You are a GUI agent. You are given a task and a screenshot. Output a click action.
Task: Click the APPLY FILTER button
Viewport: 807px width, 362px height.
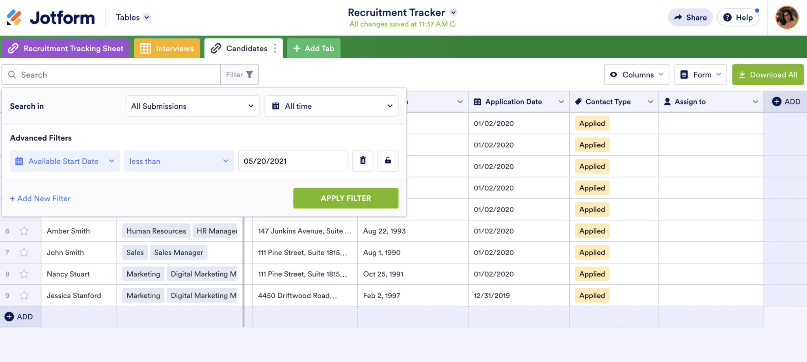pyautogui.click(x=346, y=198)
